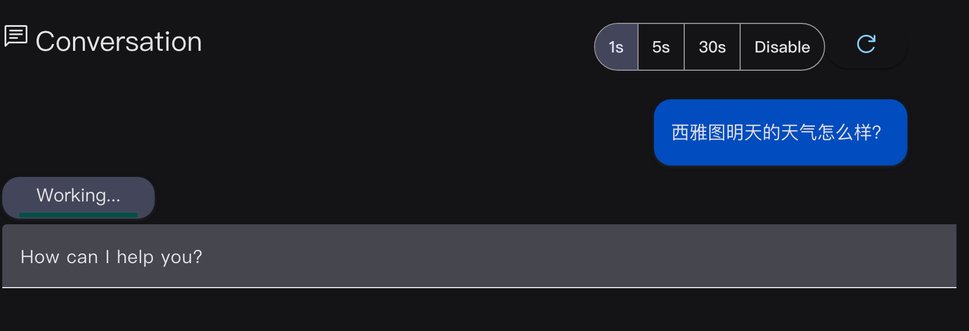Select the 1s refresh interval
The height and width of the screenshot is (331, 969).
(x=616, y=47)
